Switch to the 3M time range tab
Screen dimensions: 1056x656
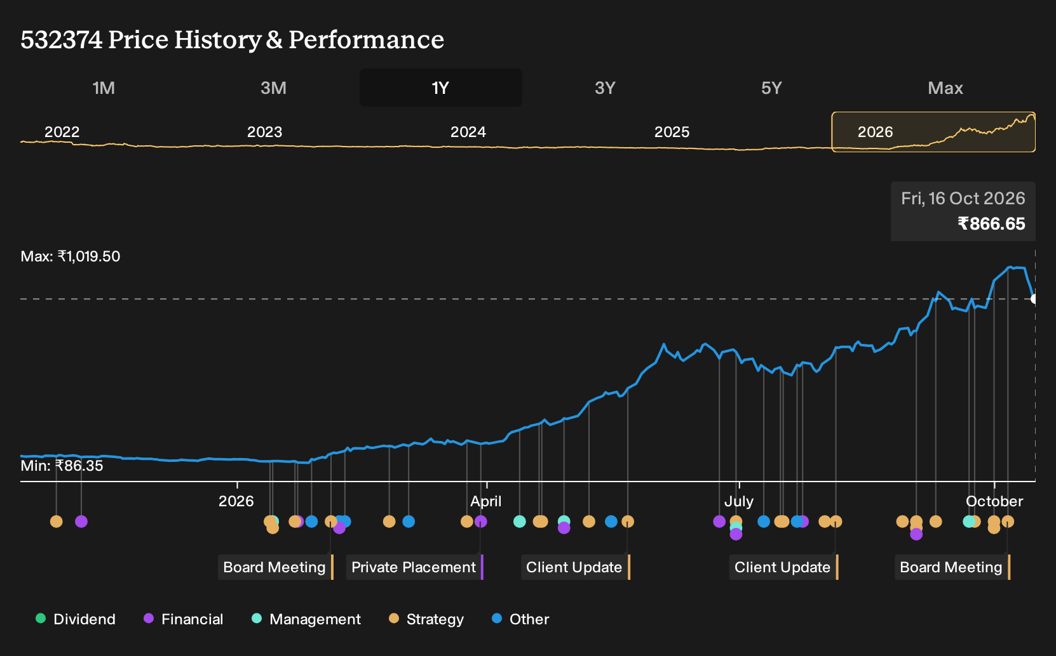273,88
